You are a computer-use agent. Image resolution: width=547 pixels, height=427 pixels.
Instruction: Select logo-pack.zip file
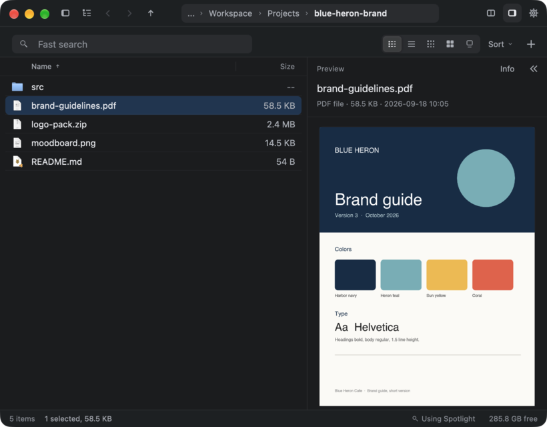[153, 124]
